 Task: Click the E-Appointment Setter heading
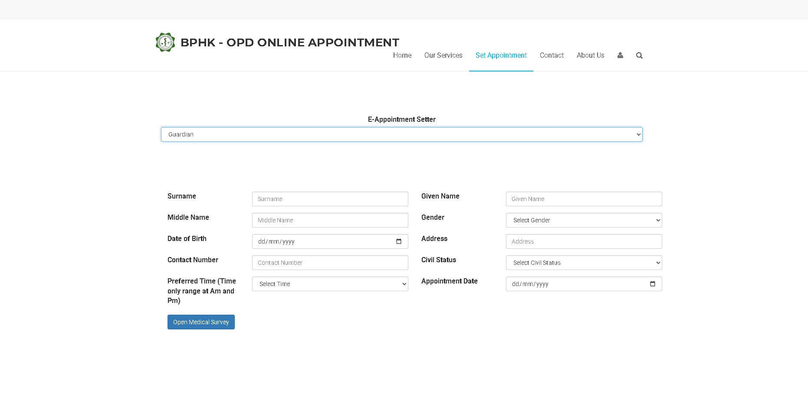click(x=402, y=120)
